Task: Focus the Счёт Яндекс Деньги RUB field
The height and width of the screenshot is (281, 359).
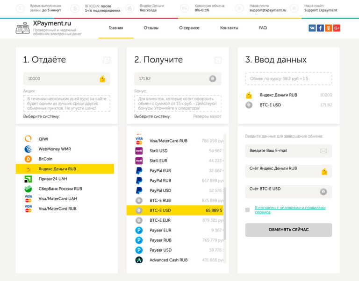Action: pyautogui.click(x=288, y=171)
